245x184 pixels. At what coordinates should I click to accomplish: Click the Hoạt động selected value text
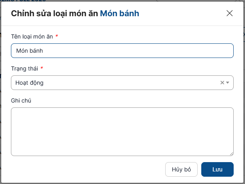tap(30, 83)
